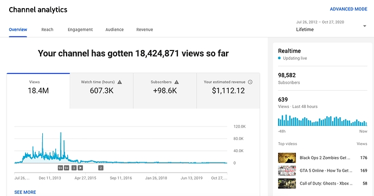
Task: Click the Dec 11, 2013 axis label
Action: 50,178
